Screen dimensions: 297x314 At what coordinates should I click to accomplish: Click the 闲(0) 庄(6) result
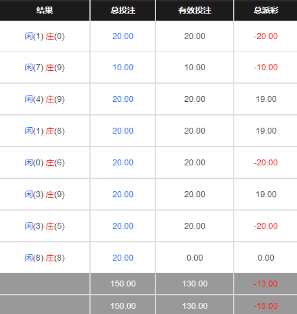coord(45,163)
